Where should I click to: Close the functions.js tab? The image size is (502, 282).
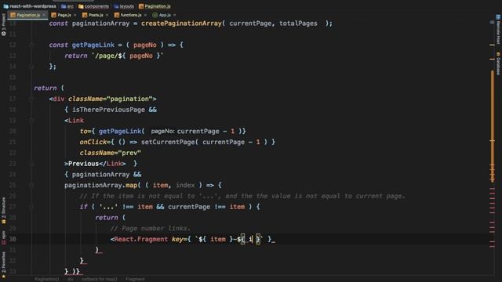[145, 15]
